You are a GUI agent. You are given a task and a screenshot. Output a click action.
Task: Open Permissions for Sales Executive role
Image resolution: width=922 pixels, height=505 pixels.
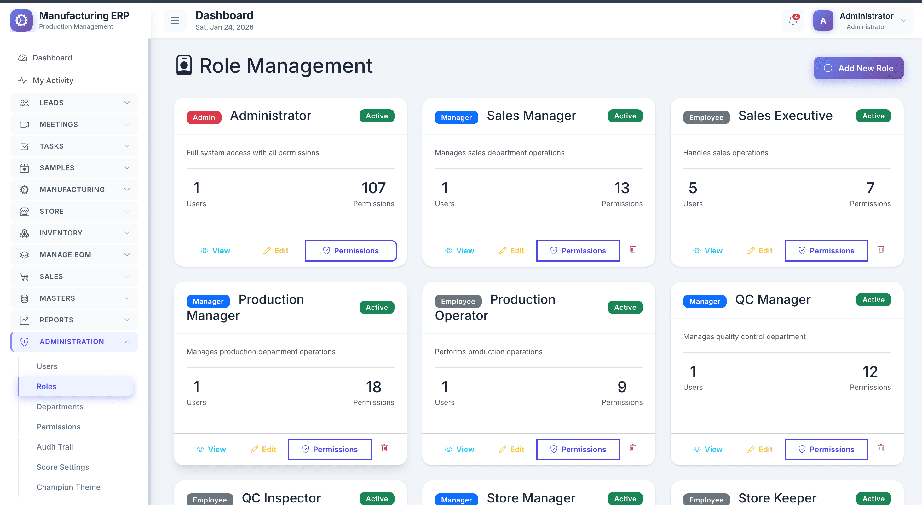[826, 251]
